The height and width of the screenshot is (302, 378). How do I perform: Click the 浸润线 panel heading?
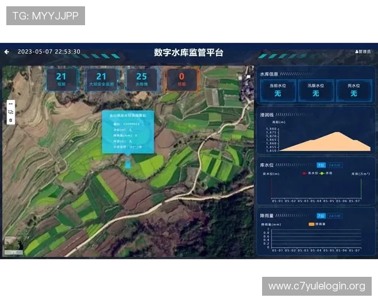[266, 115]
